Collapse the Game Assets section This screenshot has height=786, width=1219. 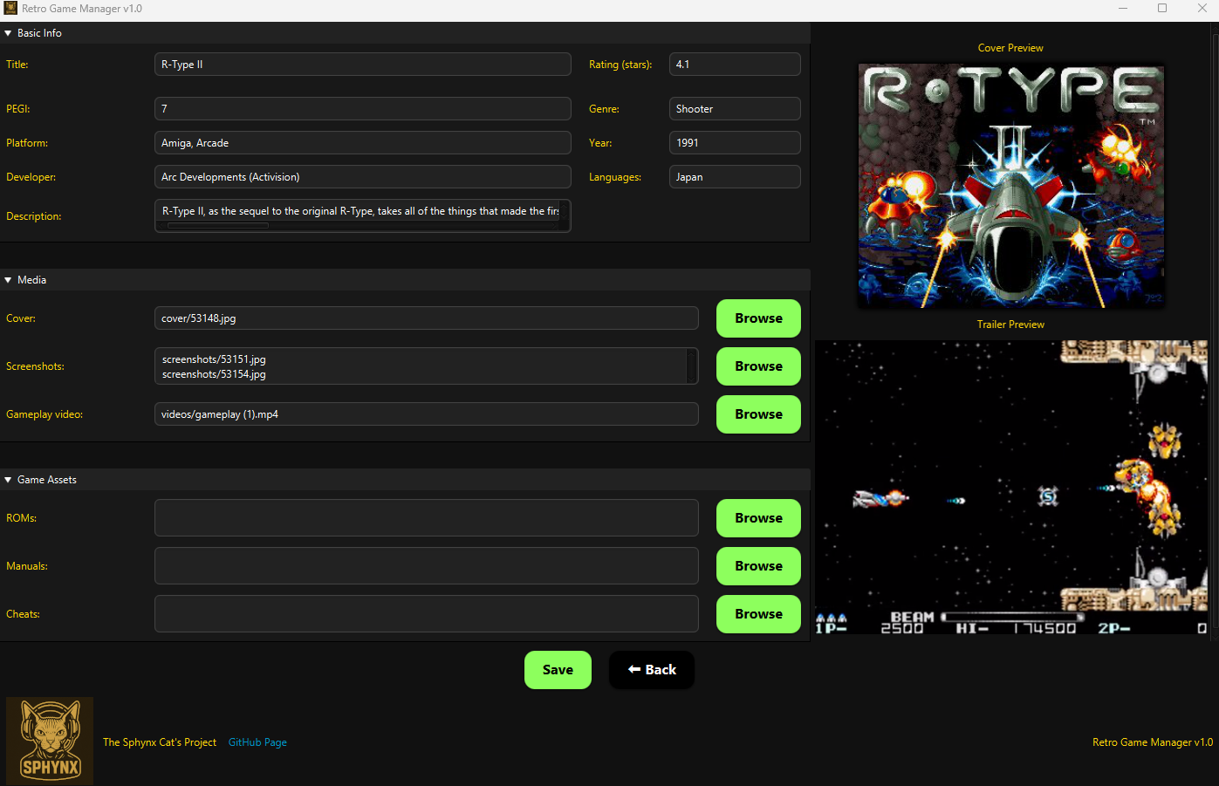pos(9,480)
